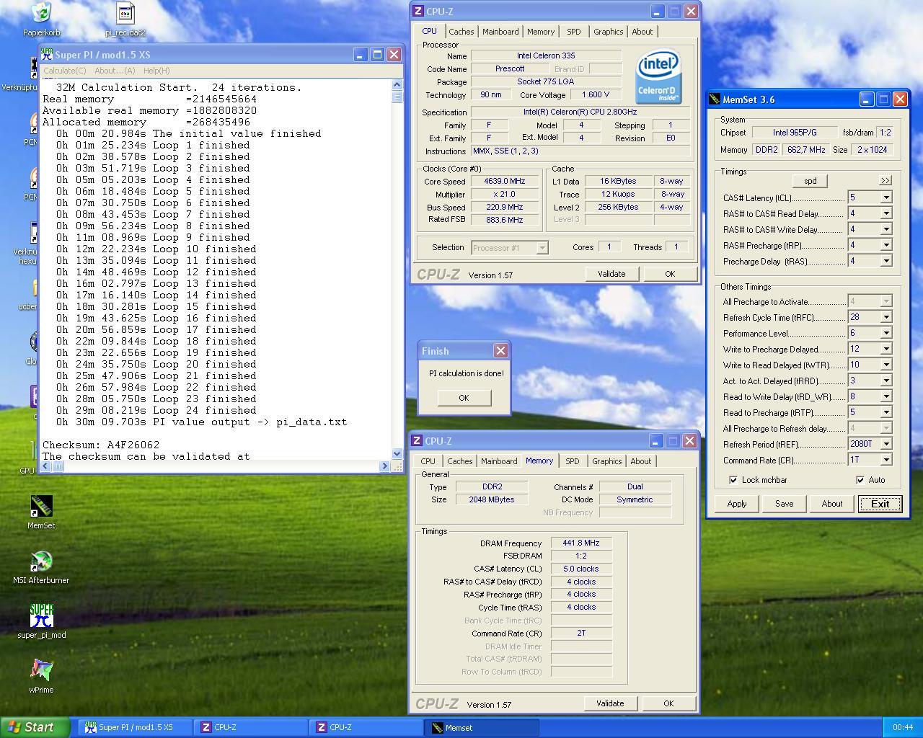Open the RAS# Precharge (tRP) dropdown
The width and height of the screenshot is (923, 738).
pos(886,245)
